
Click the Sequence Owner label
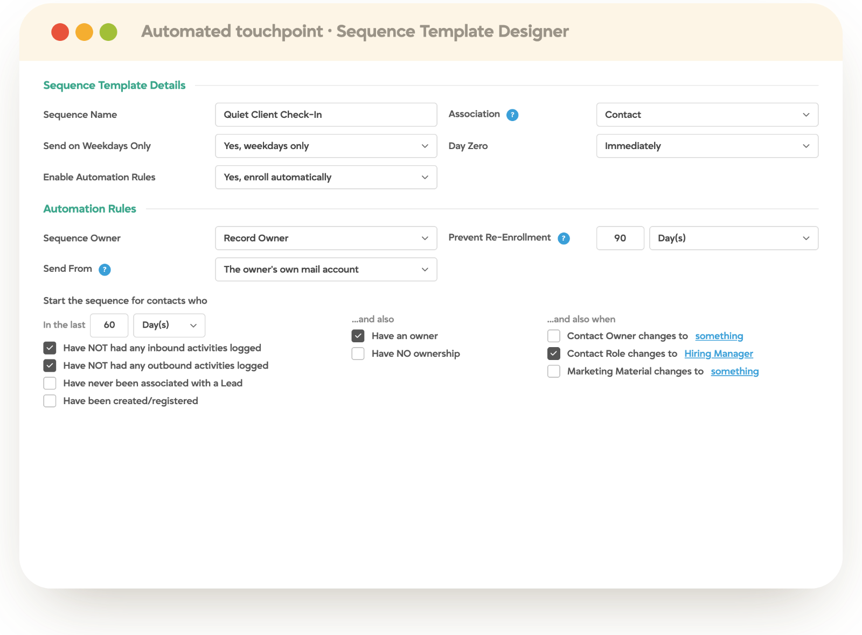coord(82,238)
